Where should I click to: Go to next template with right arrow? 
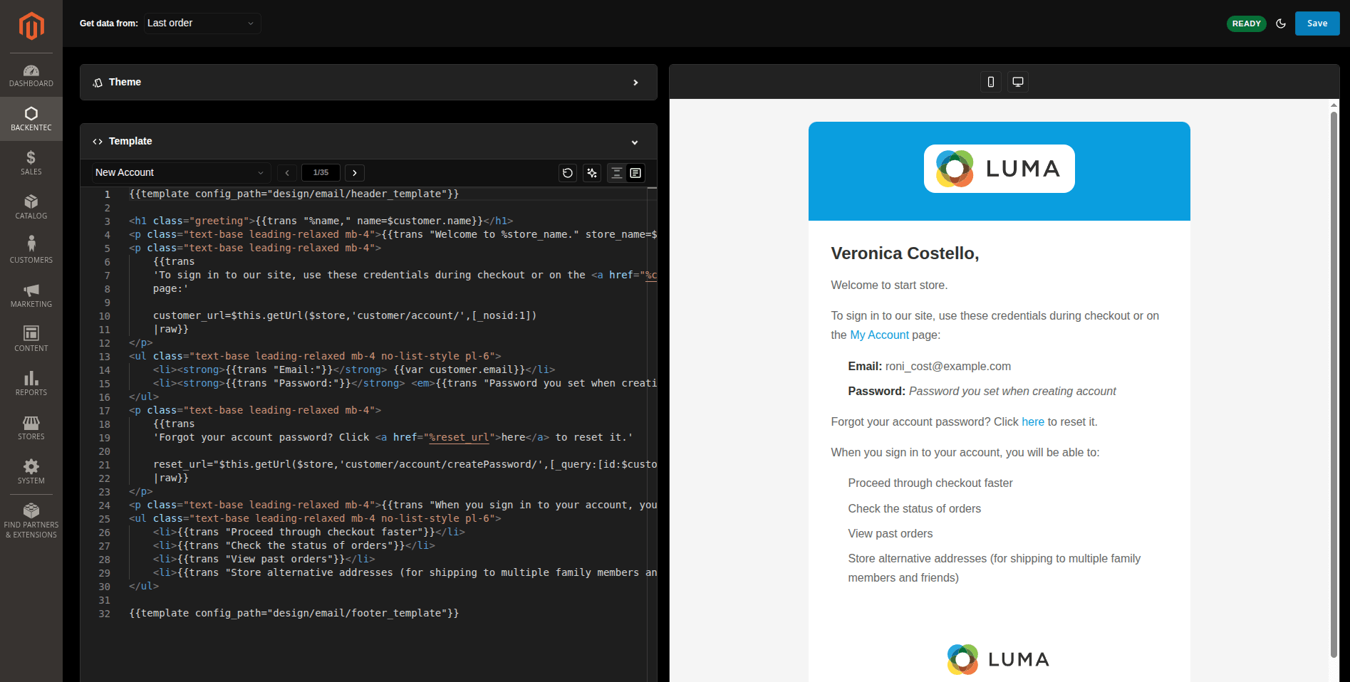pyautogui.click(x=354, y=173)
